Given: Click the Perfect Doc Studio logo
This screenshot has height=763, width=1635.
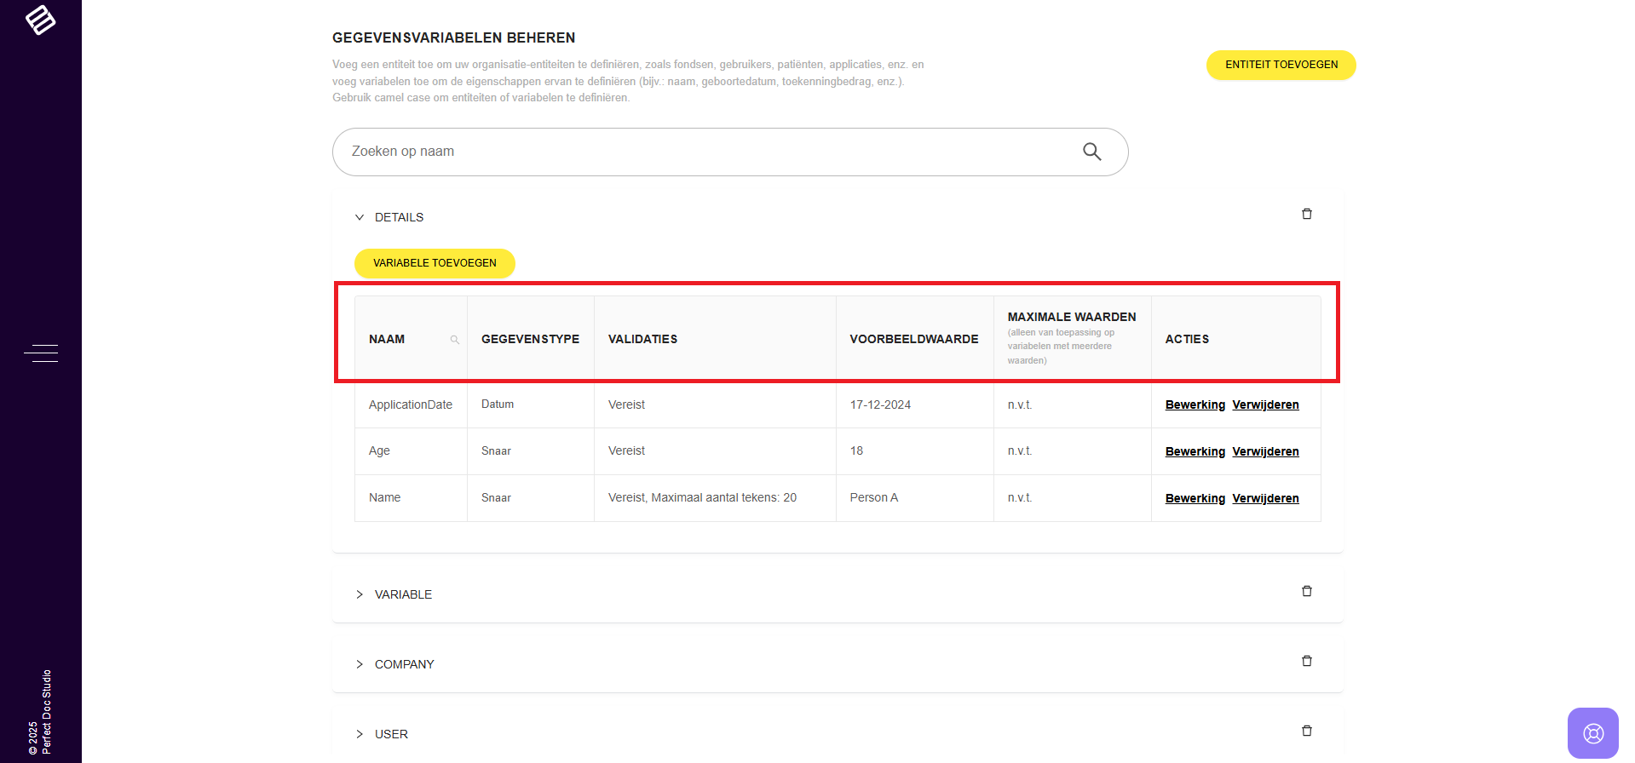Looking at the screenshot, I should coord(40,20).
